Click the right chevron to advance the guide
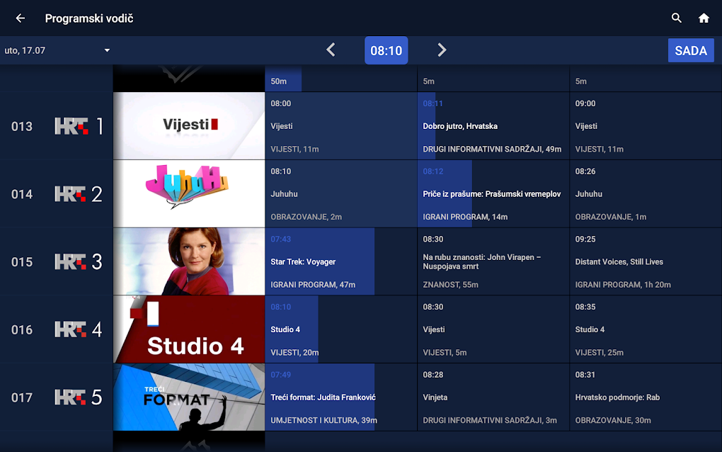 (442, 50)
